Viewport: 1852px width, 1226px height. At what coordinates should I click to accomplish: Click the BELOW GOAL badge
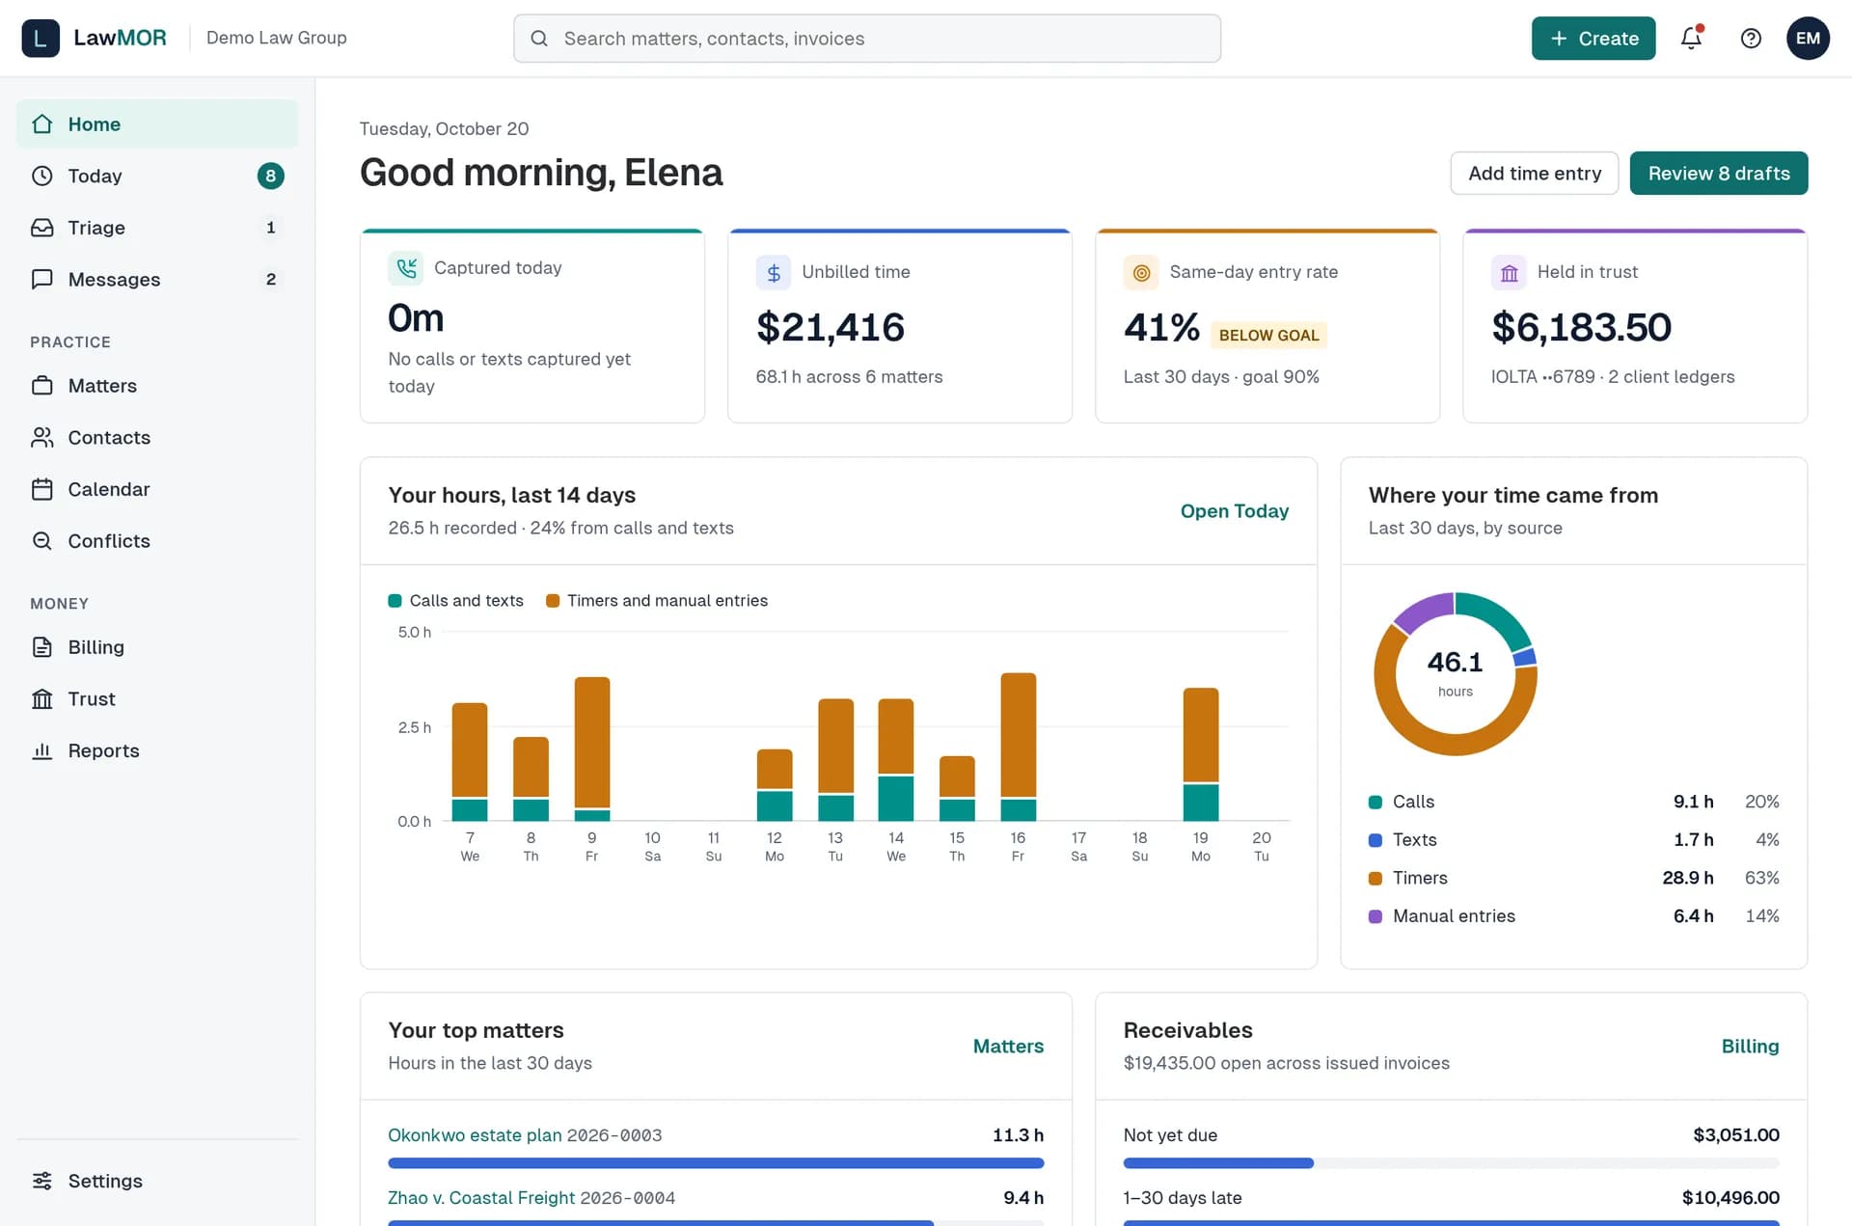1268,335
